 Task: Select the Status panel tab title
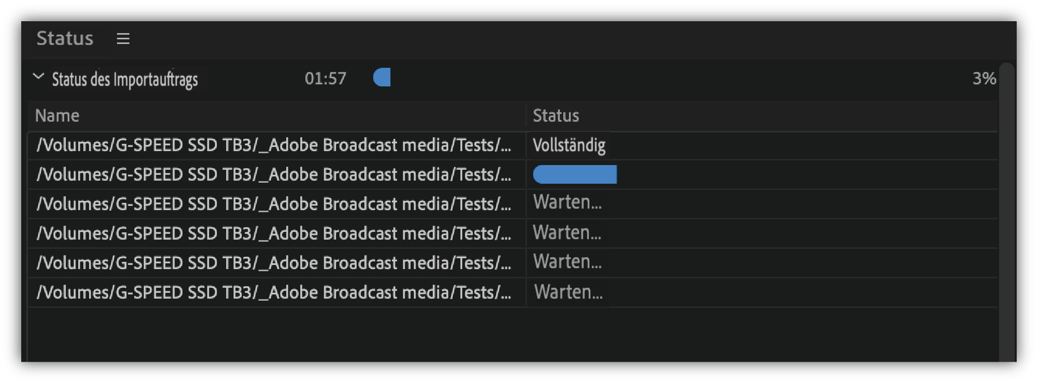65,39
